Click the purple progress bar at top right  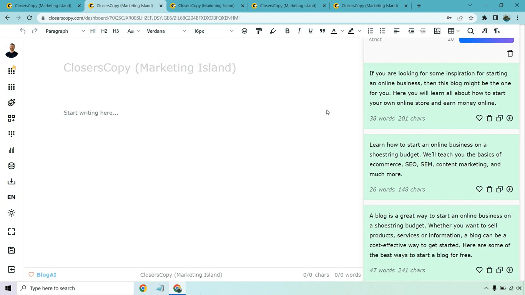click(487, 40)
